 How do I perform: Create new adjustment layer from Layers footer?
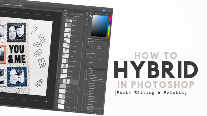[x=68, y=111]
